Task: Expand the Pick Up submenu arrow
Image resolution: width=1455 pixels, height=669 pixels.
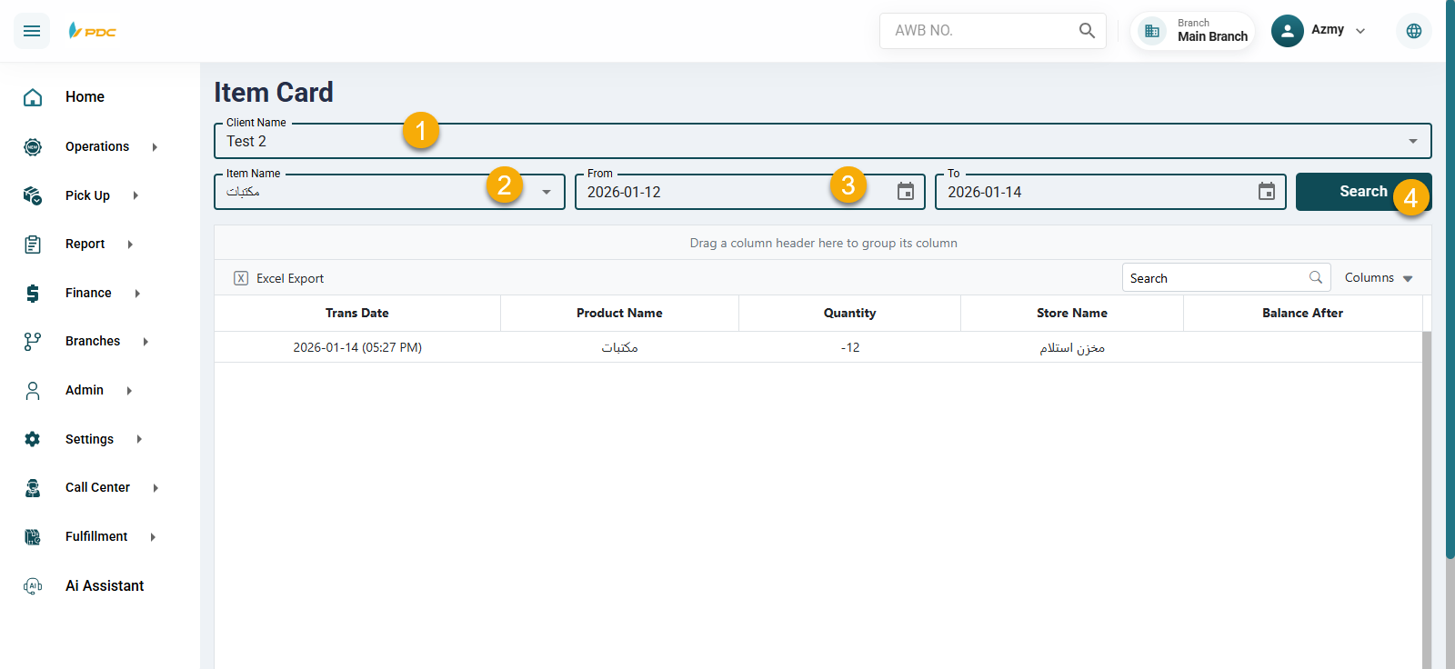Action: [135, 195]
